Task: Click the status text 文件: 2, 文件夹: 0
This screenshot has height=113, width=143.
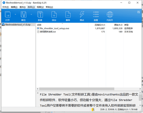Action: point(108,110)
